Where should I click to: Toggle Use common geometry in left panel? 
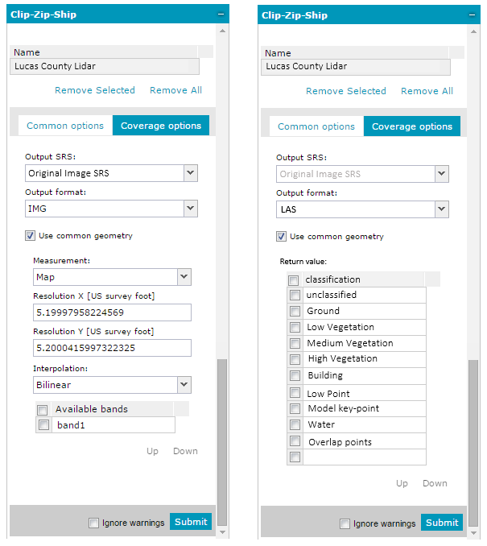point(31,236)
